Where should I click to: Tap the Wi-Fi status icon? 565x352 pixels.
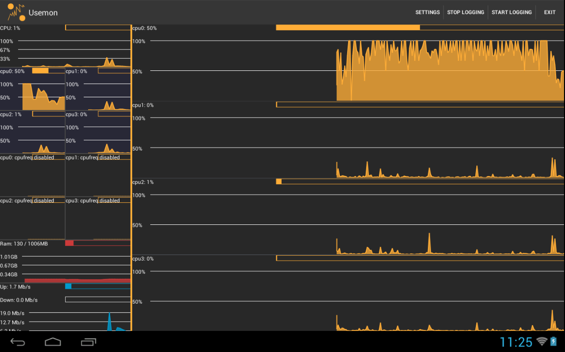tap(541, 341)
